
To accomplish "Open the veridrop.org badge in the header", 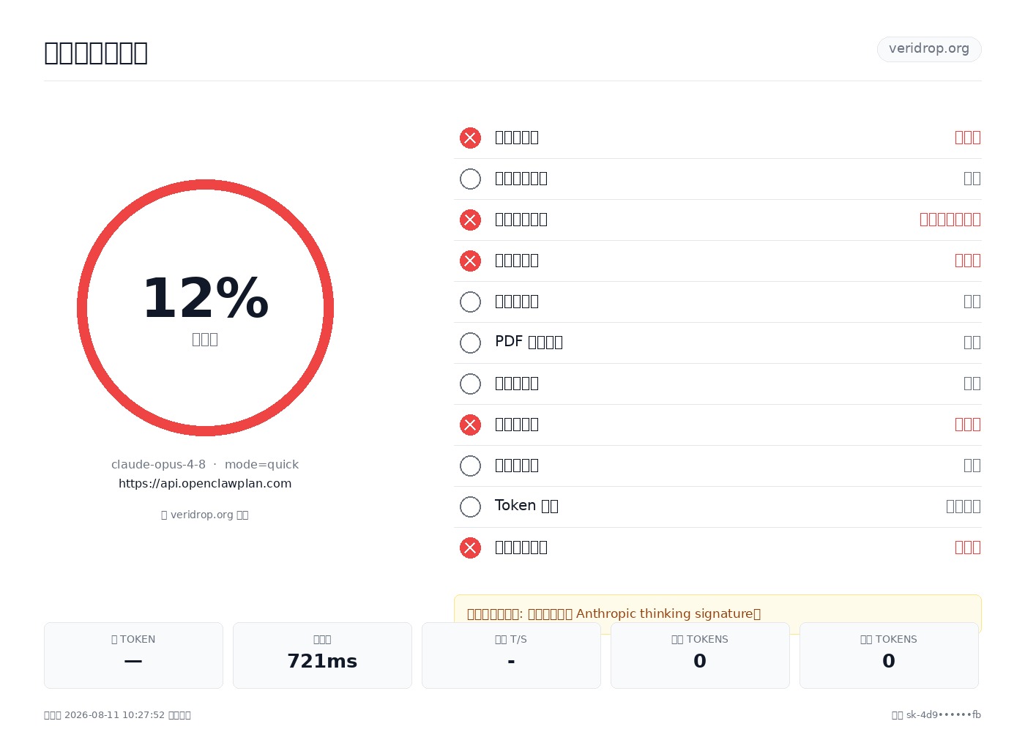I will (929, 49).
